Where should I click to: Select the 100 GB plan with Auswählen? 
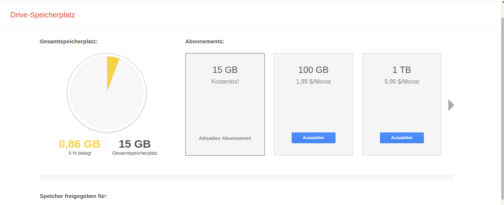pos(313,138)
